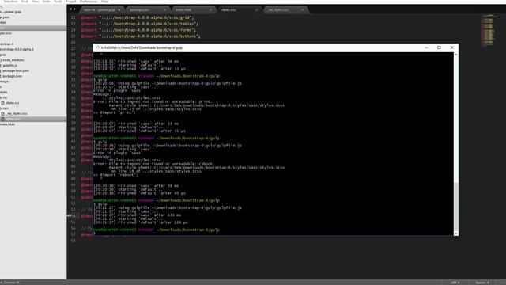506x285 pixels.
Task: Open the Project menu
Action: coord(70,2)
